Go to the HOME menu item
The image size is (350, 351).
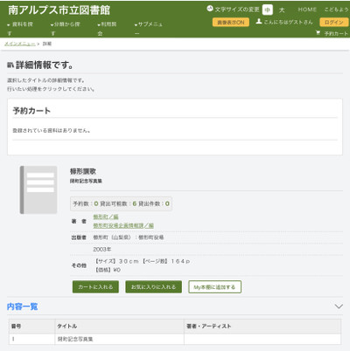307,10
